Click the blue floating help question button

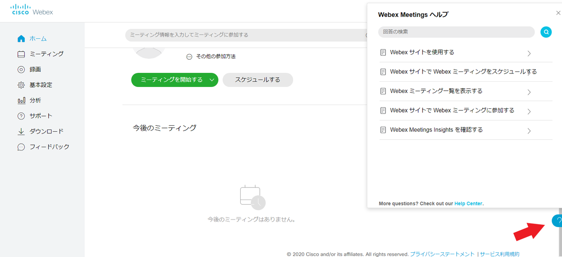557,221
